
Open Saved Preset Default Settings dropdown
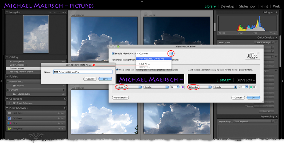pos(264,42)
